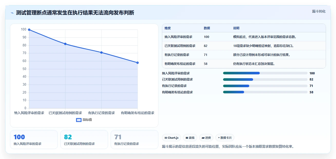Click progress bar for 已关联测试用例的需求
This screenshot has width=336, height=159.
(265, 79)
